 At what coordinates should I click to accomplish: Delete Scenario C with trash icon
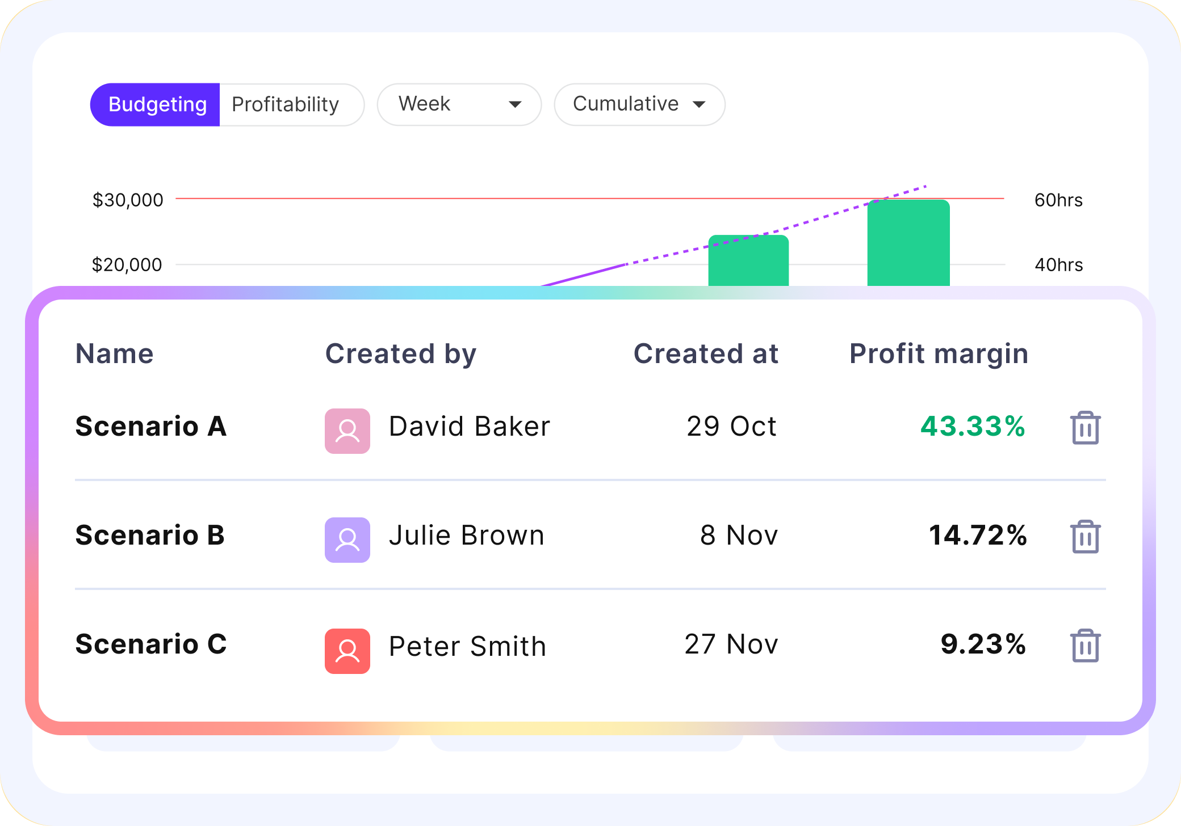1085,646
